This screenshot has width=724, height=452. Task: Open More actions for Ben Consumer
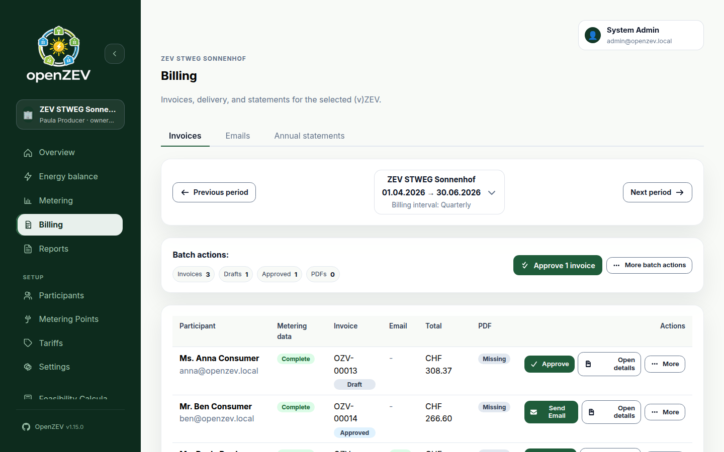pos(665,412)
